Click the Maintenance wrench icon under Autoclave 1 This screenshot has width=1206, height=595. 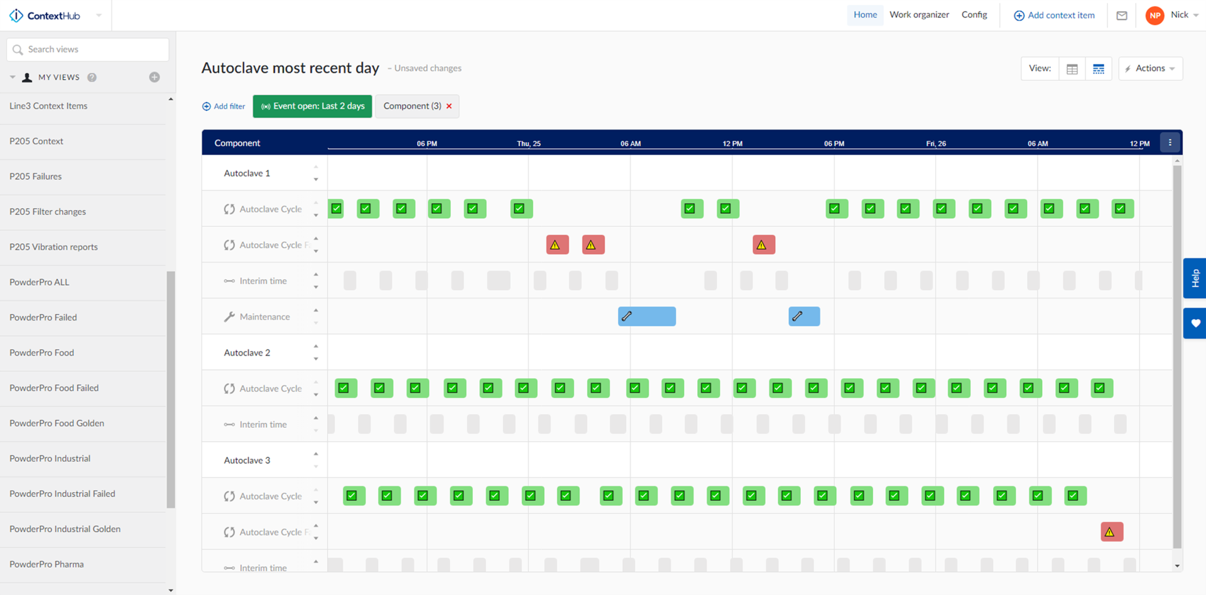click(229, 316)
